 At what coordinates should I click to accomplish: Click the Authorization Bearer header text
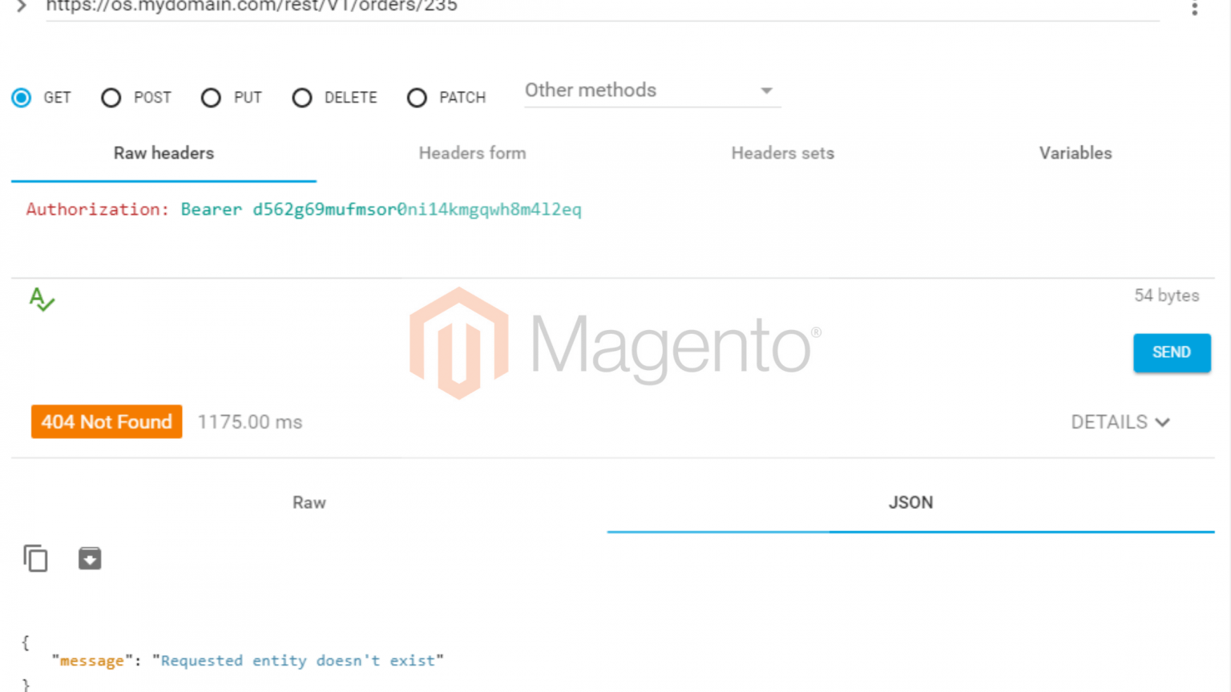coord(304,209)
